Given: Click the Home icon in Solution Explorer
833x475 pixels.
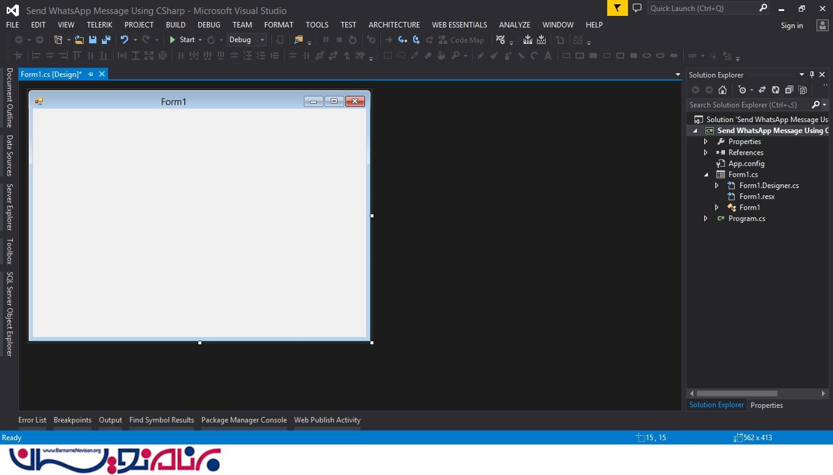Looking at the screenshot, I should tap(723, 90).
